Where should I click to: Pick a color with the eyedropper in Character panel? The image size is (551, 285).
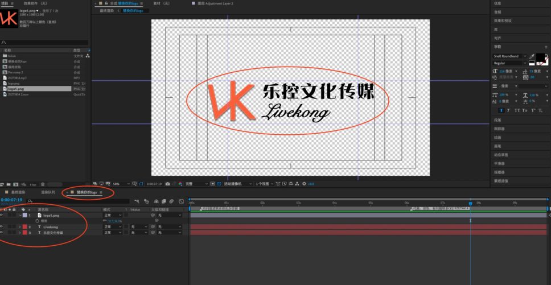click(x=532, y=56)
